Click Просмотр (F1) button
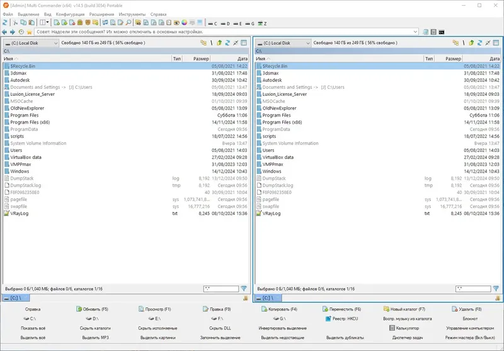 [154, 309]
